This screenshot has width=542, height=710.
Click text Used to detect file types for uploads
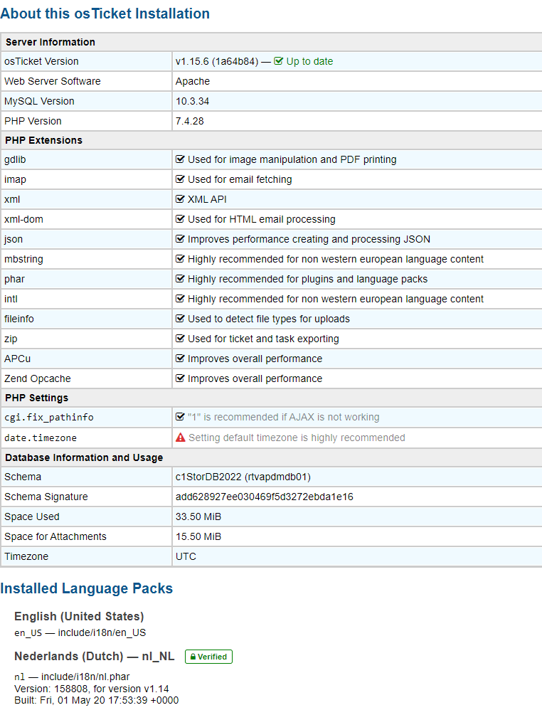pos(269,319)
